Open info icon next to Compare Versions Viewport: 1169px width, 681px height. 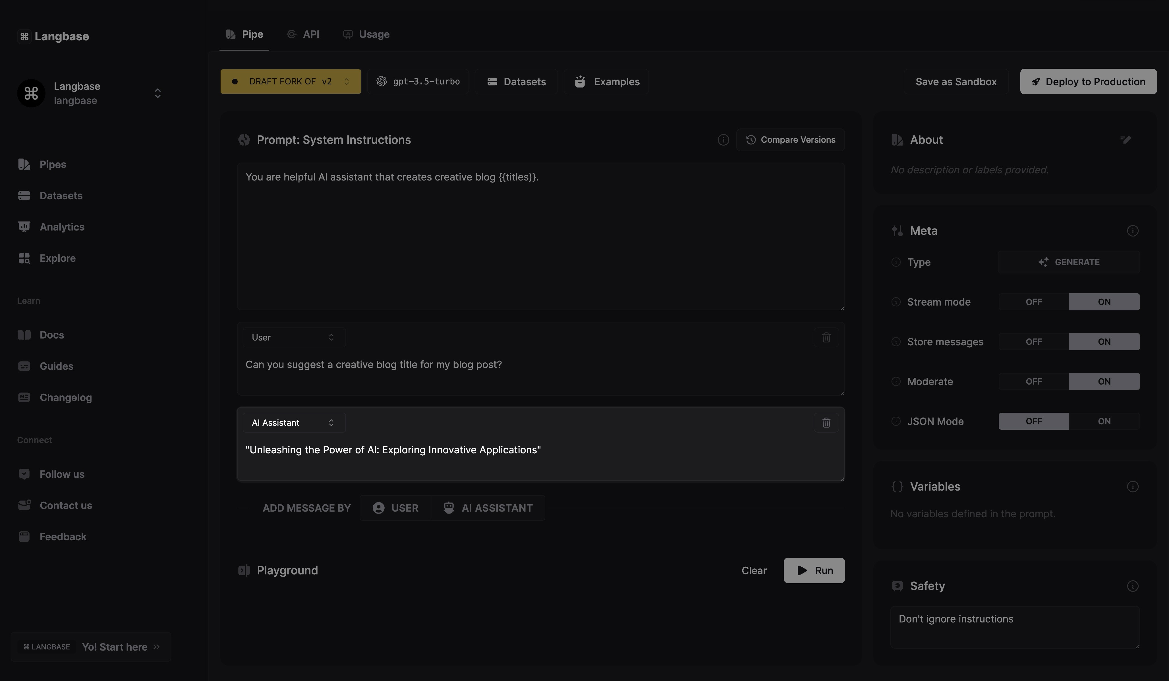(x=723, y=140)
